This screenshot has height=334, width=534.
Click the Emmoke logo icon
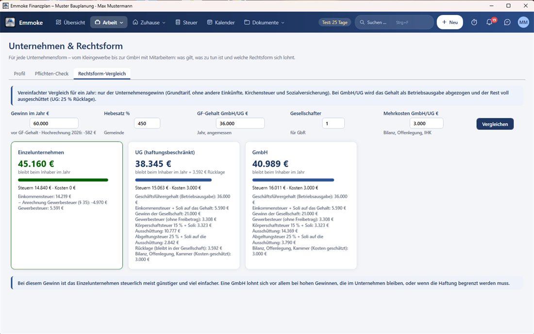click(10, 22)
